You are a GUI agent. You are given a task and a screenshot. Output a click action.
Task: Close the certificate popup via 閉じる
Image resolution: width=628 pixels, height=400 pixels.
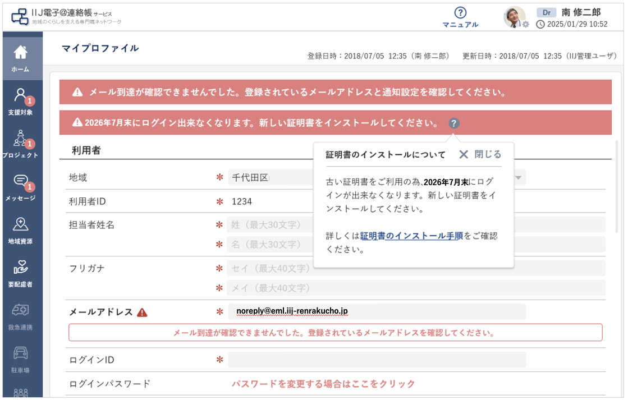click(488, 153)
